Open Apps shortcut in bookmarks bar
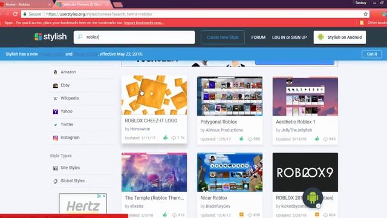This screenshot has width=387, height=218. [8, 23]
